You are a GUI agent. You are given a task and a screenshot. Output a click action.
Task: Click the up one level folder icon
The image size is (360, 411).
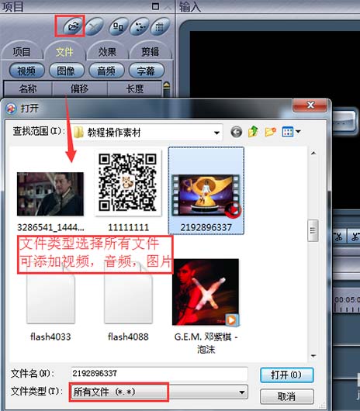tap(253, 132)
